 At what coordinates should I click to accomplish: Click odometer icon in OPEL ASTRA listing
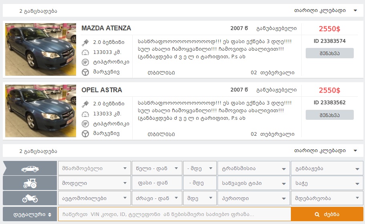click(x=85, y=114)
